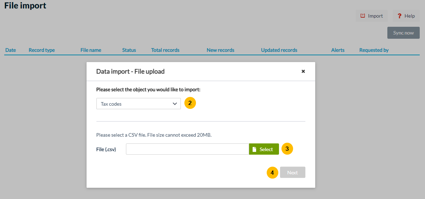Sort by Status column
425x199 pixels.
coord(129,50)
